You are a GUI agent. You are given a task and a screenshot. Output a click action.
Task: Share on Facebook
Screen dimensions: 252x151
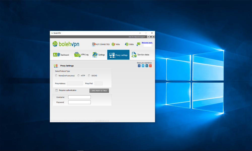139,66
